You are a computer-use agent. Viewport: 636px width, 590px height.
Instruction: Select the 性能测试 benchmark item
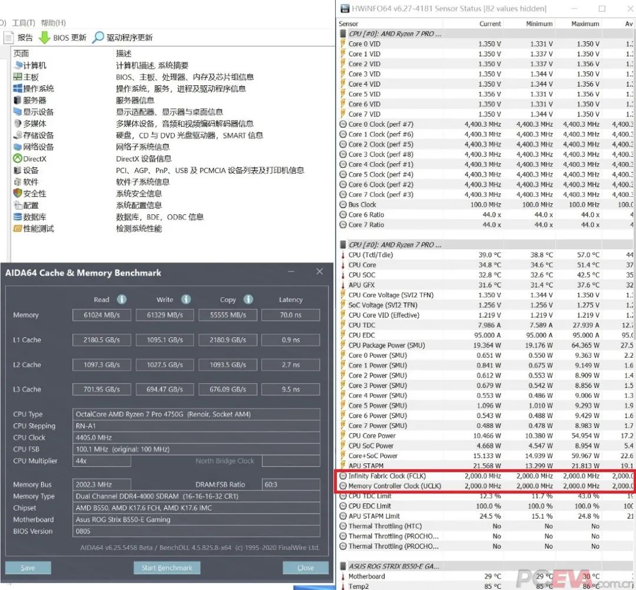[x=38, y=228]
